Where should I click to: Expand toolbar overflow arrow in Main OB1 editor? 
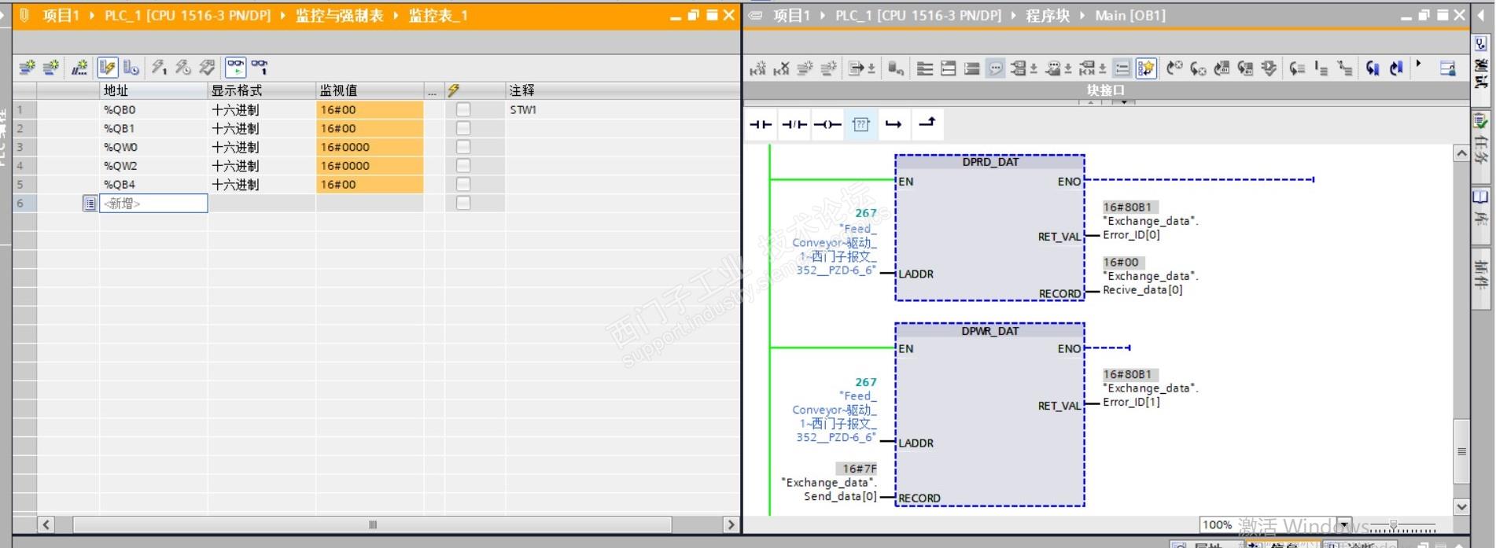point(1419,64)
